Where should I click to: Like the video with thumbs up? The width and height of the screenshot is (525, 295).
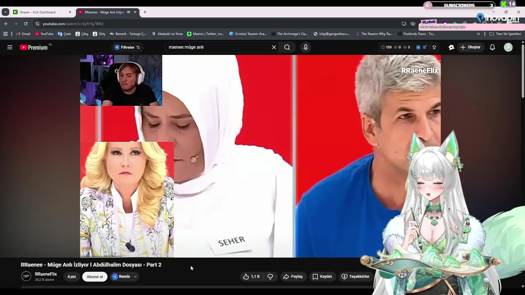(x=251, y=277)
